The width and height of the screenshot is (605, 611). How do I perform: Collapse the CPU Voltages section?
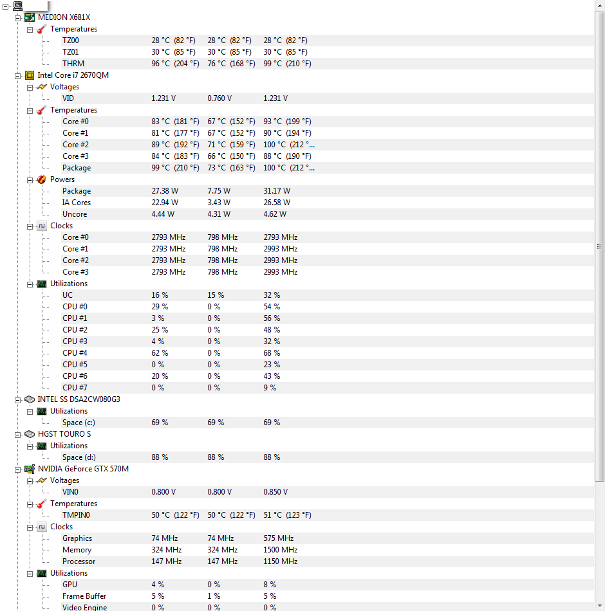(x=30, y=87)
